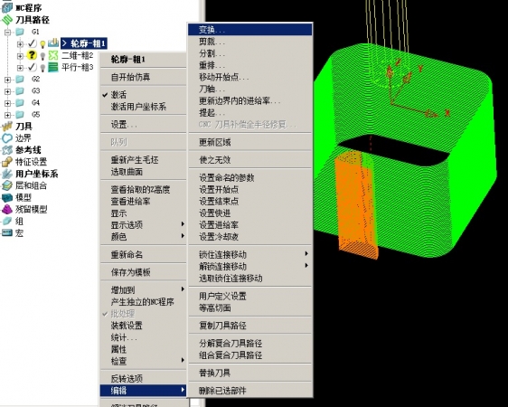Viewport: 508px width, 407px height.
Task: Open 设置... from context menu
Action: 143,125
